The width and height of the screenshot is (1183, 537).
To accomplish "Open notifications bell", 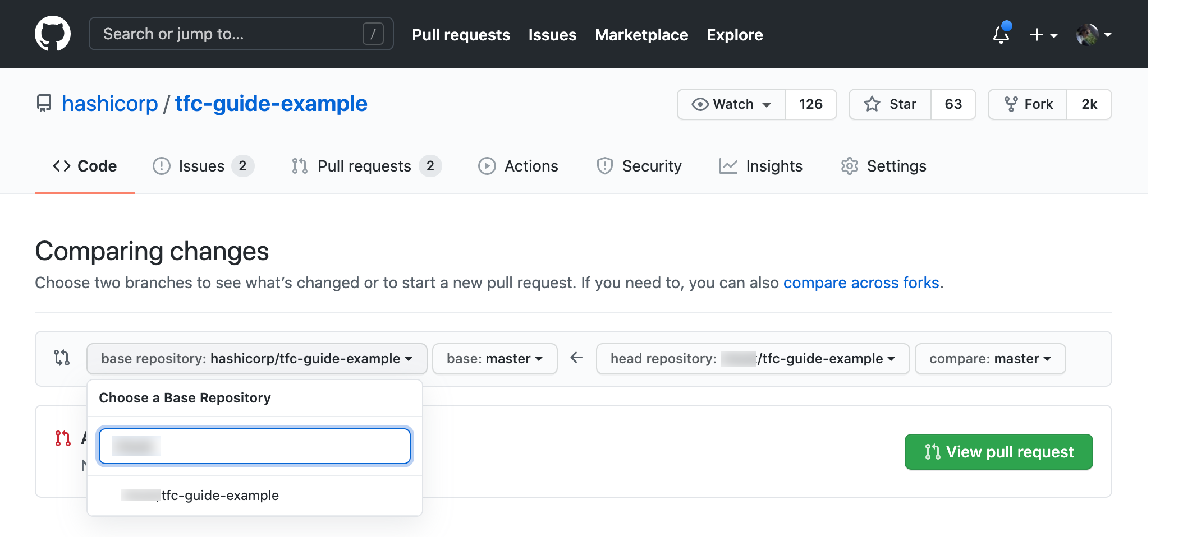I will click(1001, 34).
